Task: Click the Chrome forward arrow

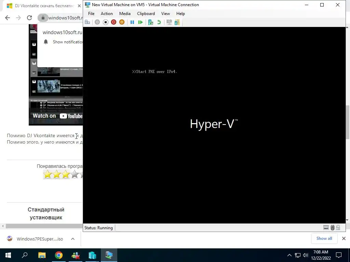Action: click(18, 18)
